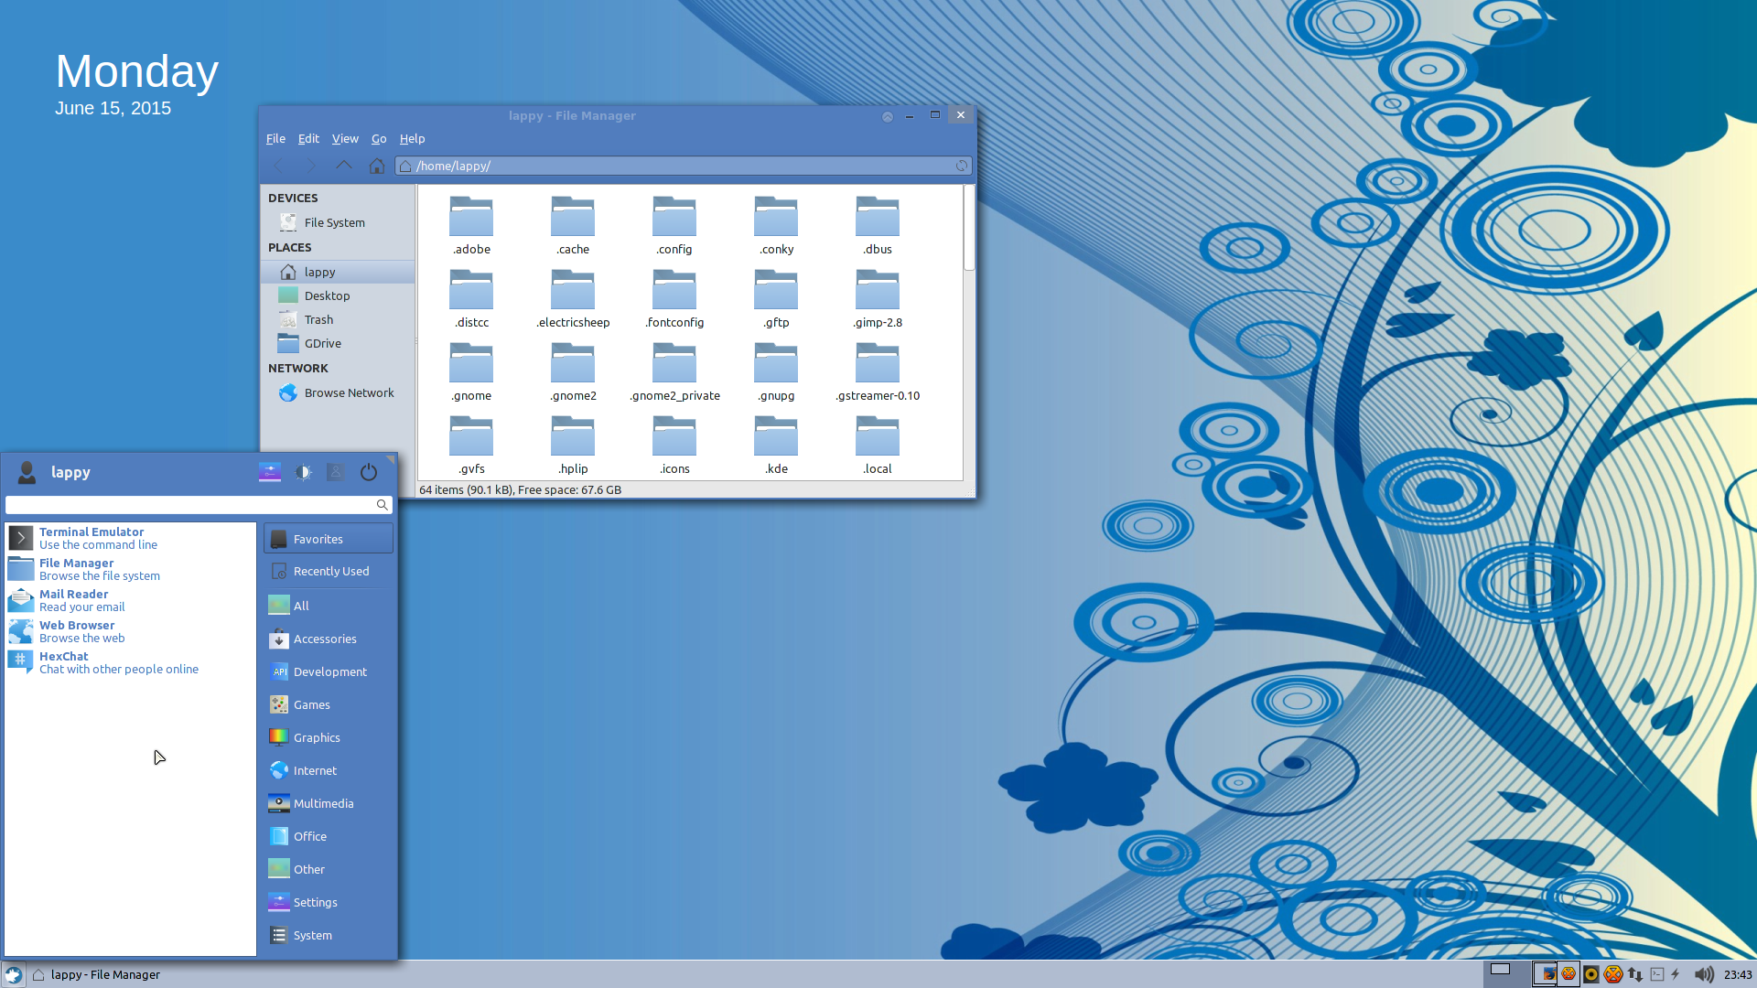The width and height of the screenshot is (1757, 988).
Task: Click the magnifier icon in menu search box
Action: coord(383,505)
